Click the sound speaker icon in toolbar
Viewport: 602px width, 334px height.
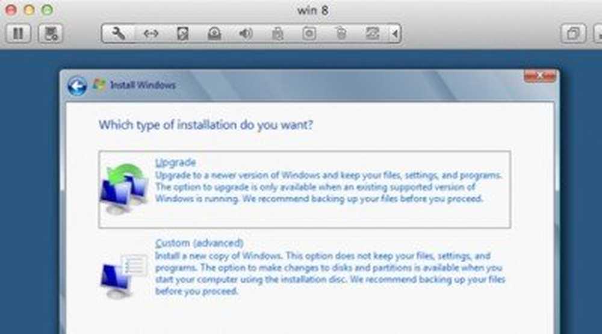click(246, 34)
